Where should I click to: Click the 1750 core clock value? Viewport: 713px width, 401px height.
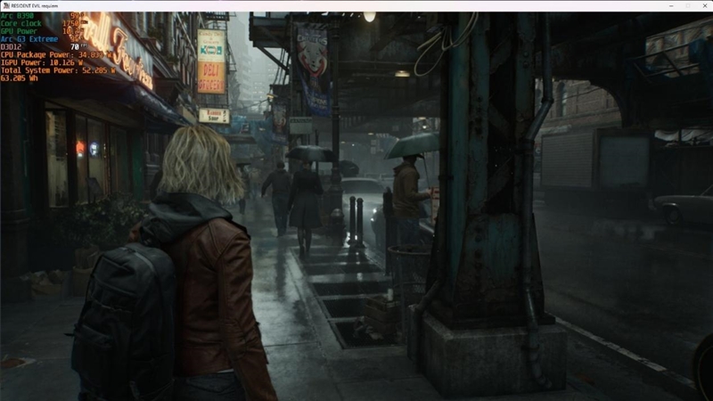coord(71,24)
